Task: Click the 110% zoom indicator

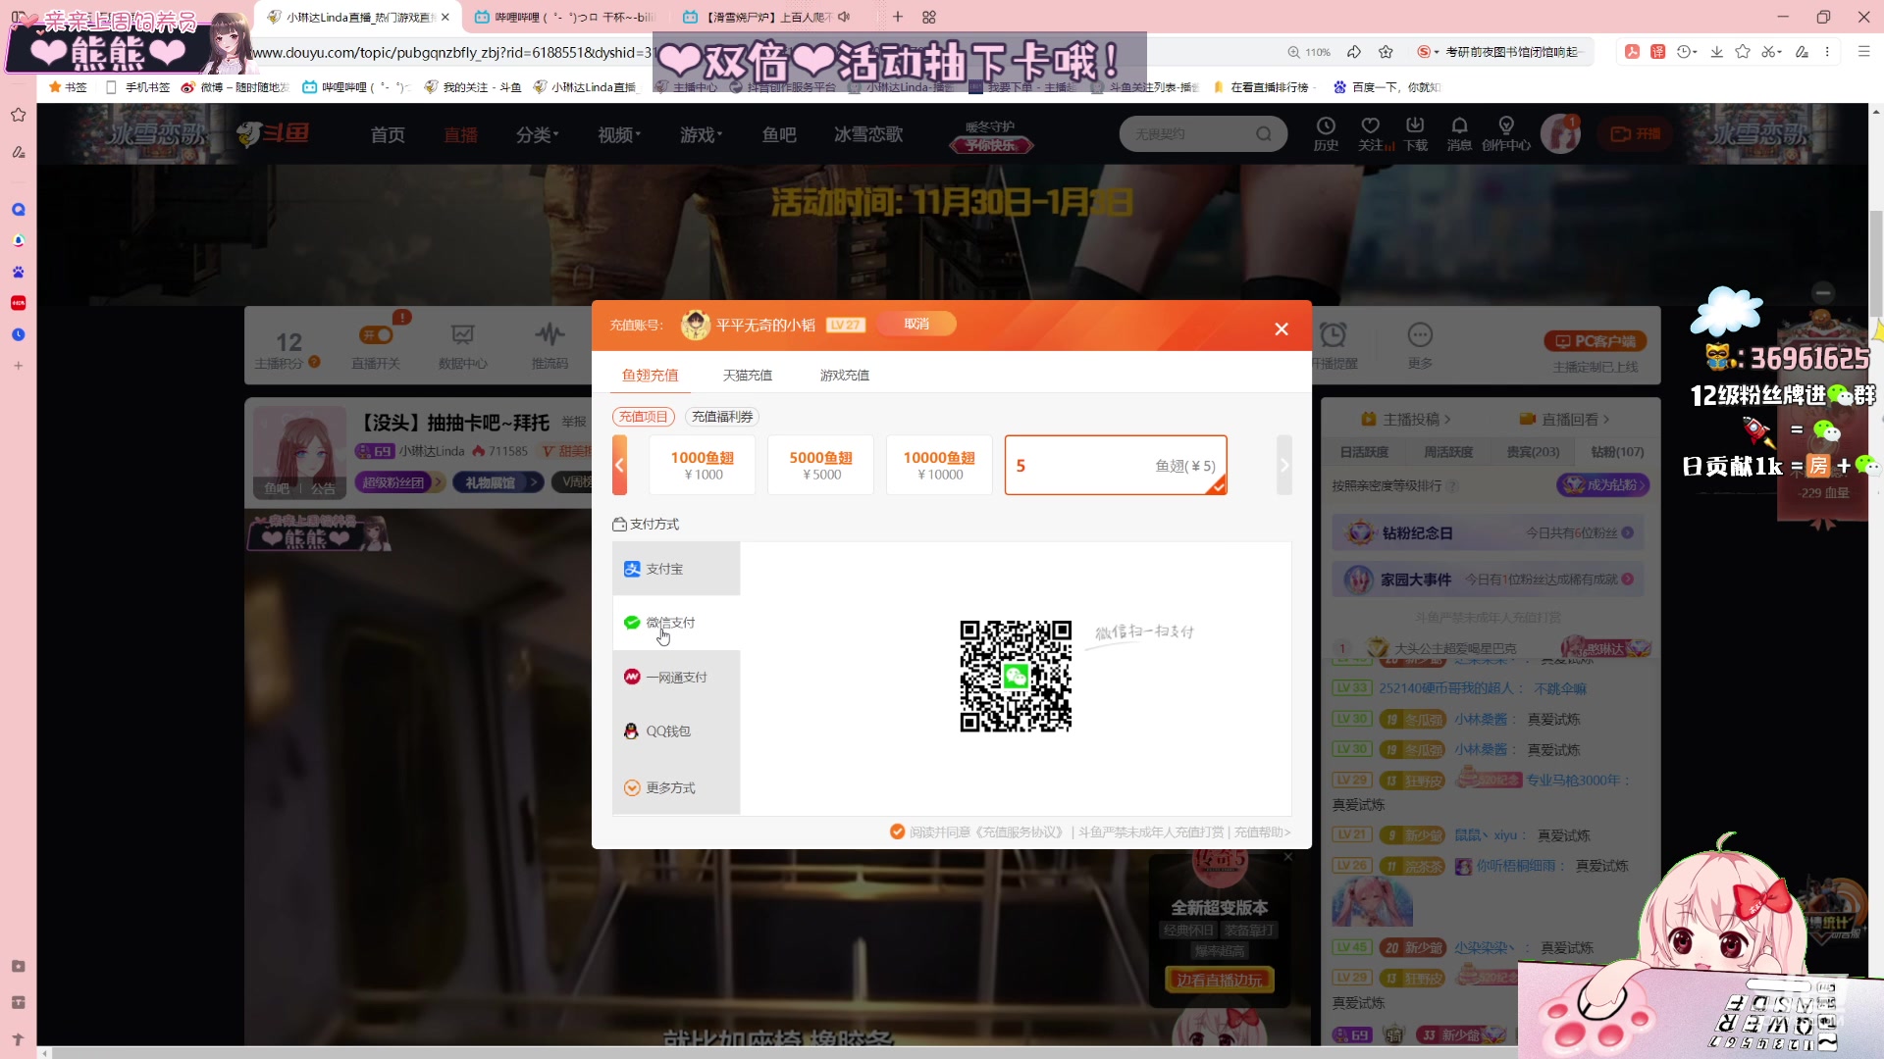Action: coord(1309,52)
